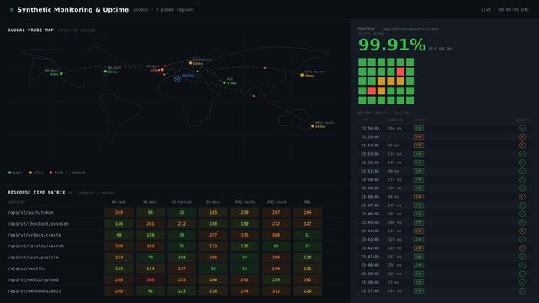Click the 269 cell for auth/token NA-East
The image size is (539, 303).
tap(119, 213)
